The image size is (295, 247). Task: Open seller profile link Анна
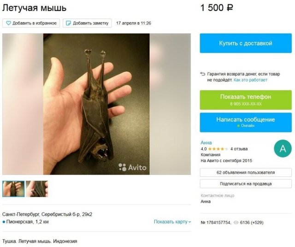point(206,142)
